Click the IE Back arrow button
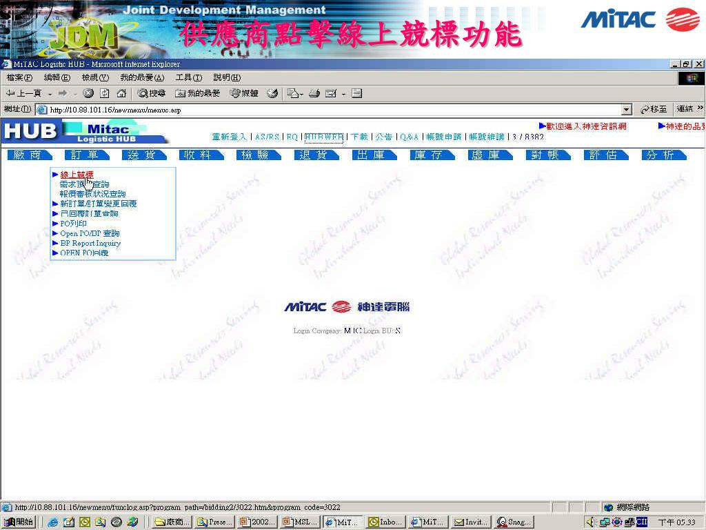The height and width of the screenshot is (530, 706). click(23, 93)
